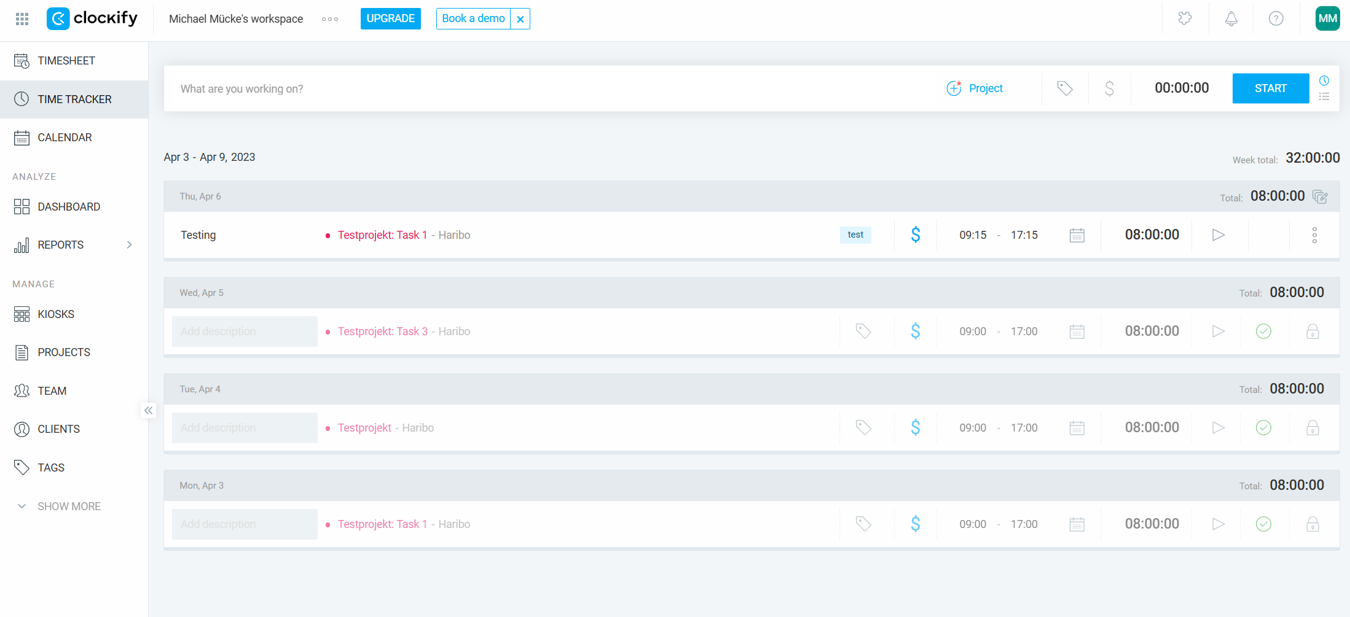Select a Project for the new entry
This screenshot has height=617, width=1350.
coord(975,88)
